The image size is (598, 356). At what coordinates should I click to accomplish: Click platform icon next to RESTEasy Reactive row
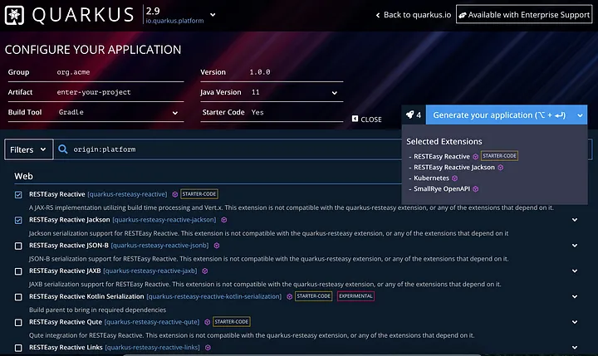[174, 194]
